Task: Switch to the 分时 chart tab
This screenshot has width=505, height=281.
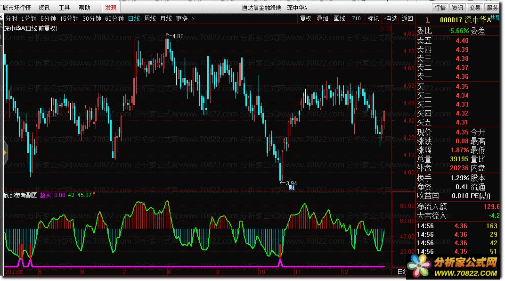Action: pos(11,19)
